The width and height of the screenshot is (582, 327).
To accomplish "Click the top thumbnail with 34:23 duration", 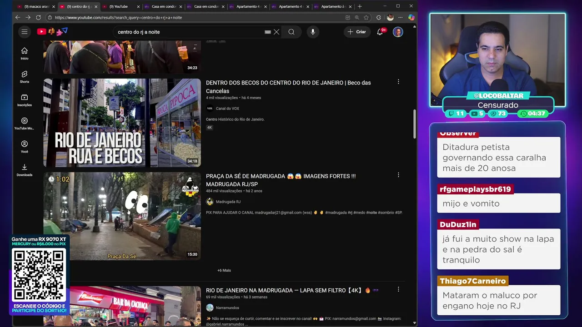I will (122, 57).
